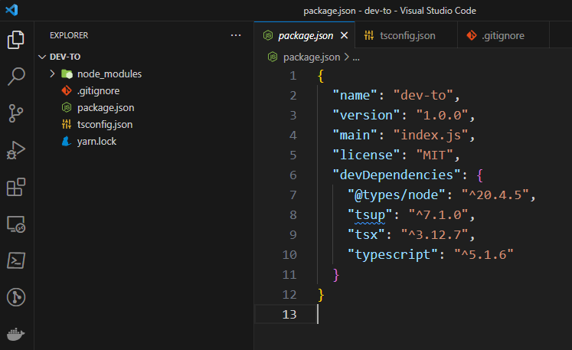Open the Search view icon
The image size is (572, 350).
pyautogui.click(x=16, y=77)
